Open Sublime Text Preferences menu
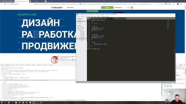This screenshot has height=104, width=186. pyautogui.click(x=103, y=16)
